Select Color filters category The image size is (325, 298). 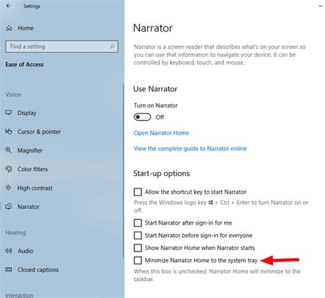point(32,169)
